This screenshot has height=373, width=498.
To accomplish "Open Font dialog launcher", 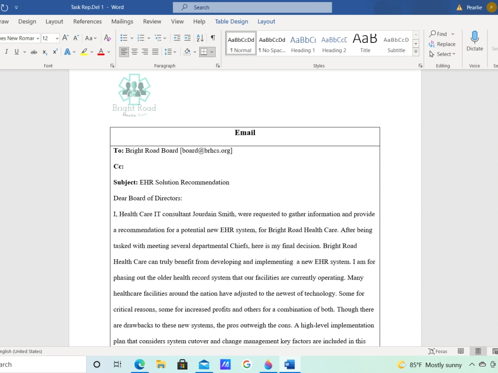I will 112,66.
